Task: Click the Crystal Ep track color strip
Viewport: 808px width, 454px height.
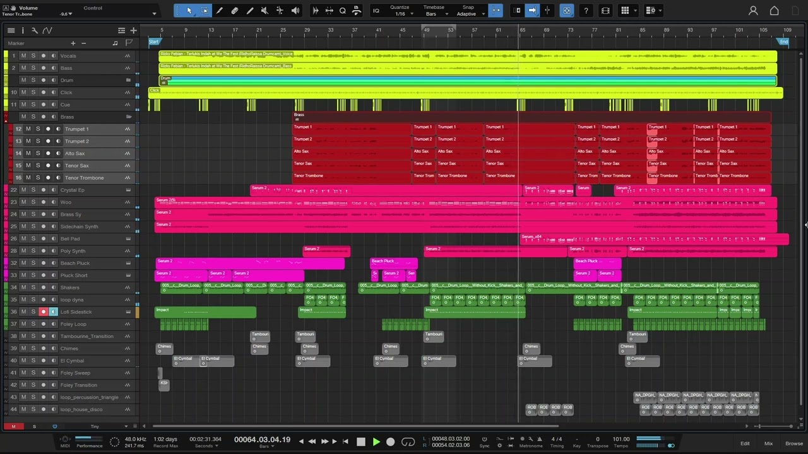Action: [6, 190]
